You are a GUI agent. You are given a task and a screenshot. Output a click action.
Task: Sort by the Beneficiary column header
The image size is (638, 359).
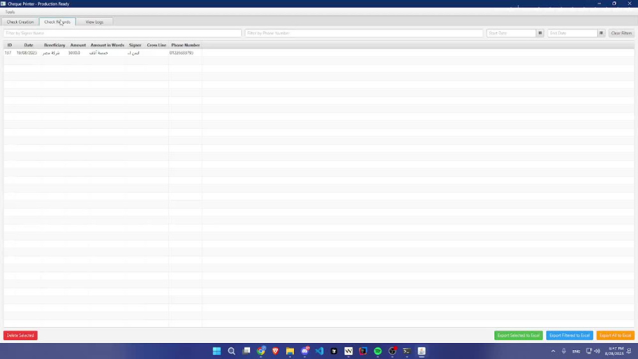coord(54,45)
